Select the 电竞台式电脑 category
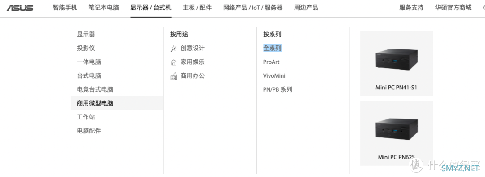Image resolution: width=485 pixels, height=177 pixels. tap(95, 89)
